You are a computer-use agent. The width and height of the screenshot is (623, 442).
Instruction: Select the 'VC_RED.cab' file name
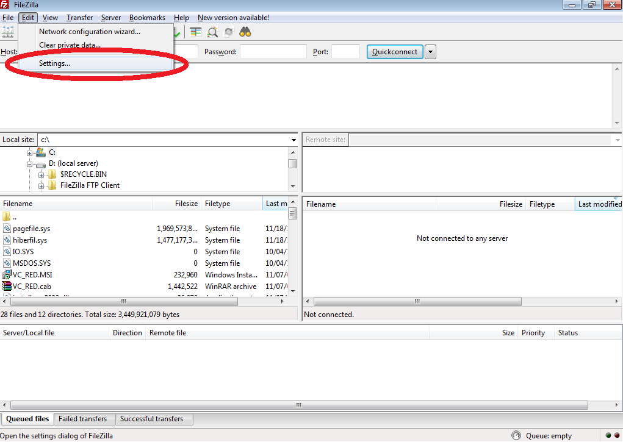32,287
